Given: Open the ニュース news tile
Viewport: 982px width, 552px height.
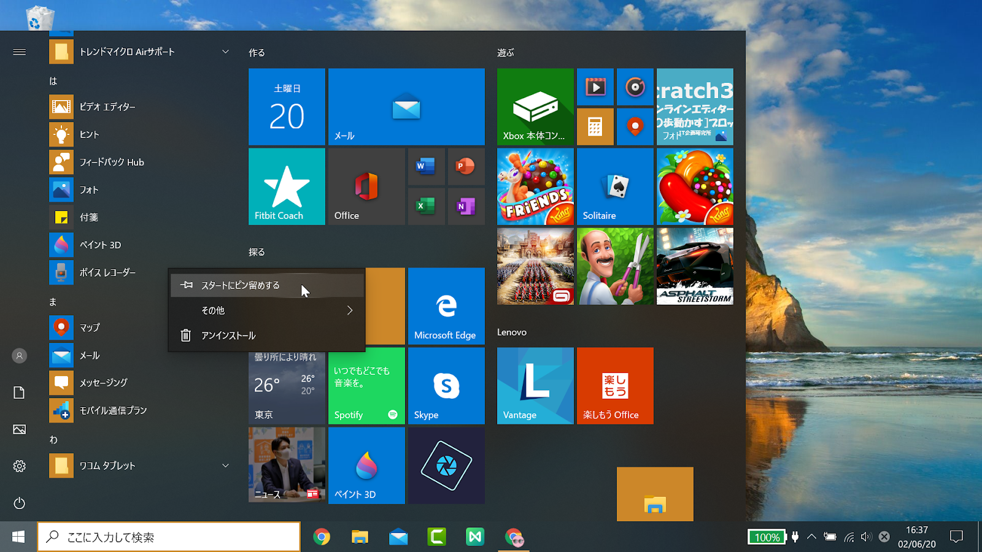Looking at the screenshot, I should click(287, 466).
